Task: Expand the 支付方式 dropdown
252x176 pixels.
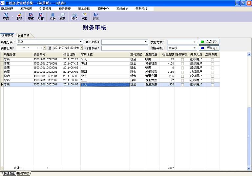Action: point(195,42)
